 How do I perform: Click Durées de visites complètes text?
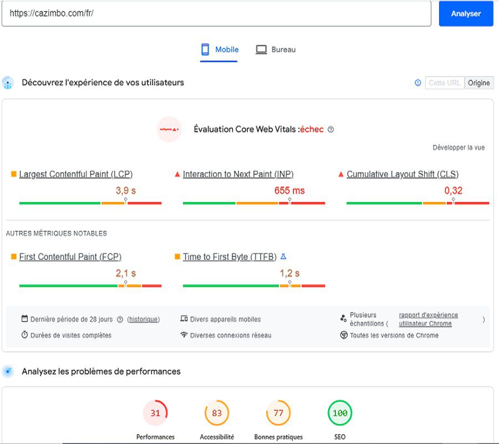[x=71, y=335]
